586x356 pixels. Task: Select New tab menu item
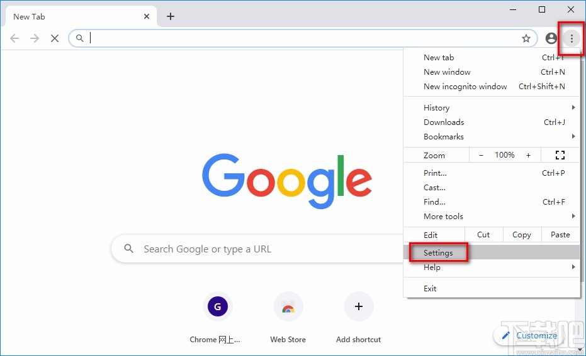(492, 57)
